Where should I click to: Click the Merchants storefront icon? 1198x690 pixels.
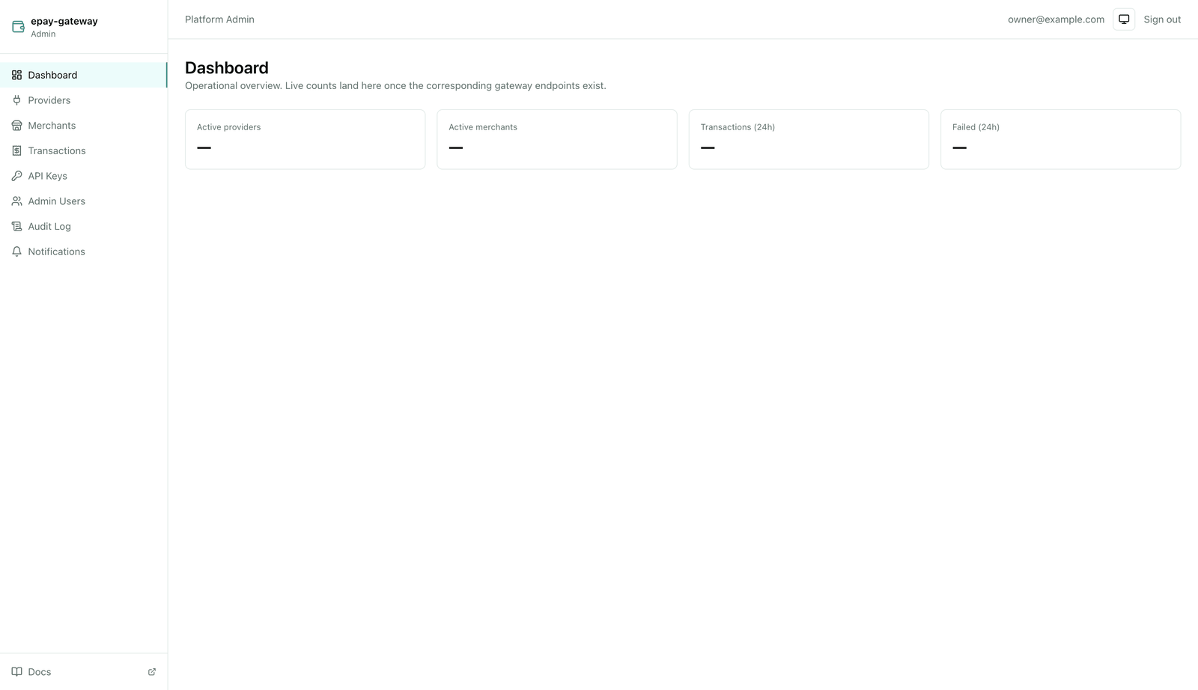tap(16, 126)
